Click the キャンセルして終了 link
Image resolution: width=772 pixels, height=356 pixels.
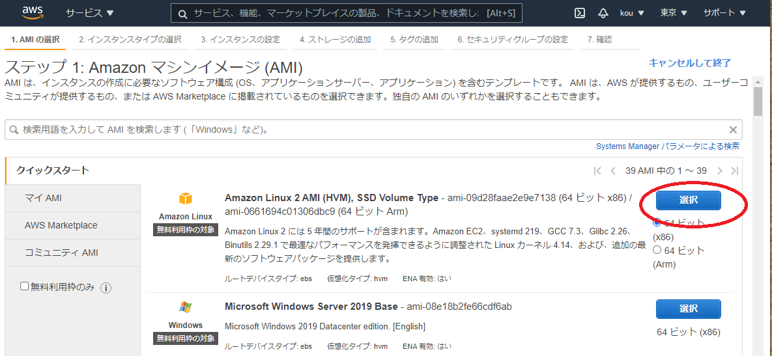click(690, 63)
